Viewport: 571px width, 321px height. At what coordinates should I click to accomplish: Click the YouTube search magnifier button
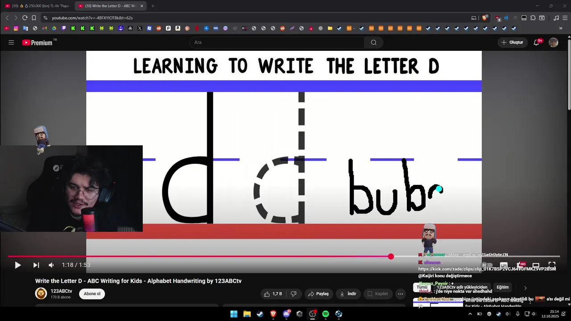tap(374, 42)
